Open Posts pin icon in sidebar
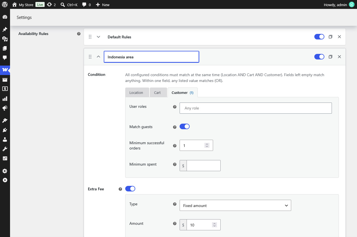The image size is (357, 237). (x=5, y=29)
